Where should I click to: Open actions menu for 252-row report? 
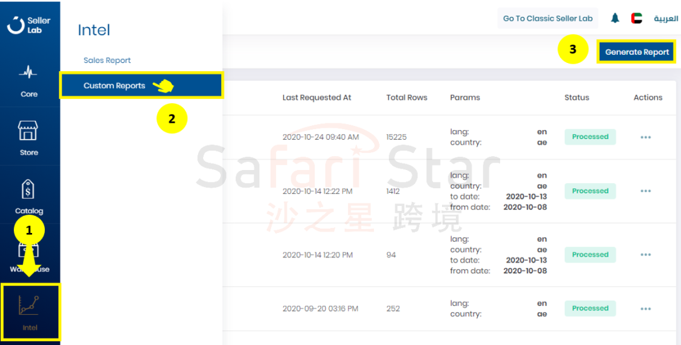click(646, 308)
